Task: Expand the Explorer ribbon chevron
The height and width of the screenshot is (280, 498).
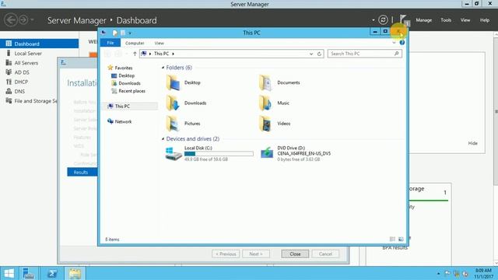Action: pos(394,43)
